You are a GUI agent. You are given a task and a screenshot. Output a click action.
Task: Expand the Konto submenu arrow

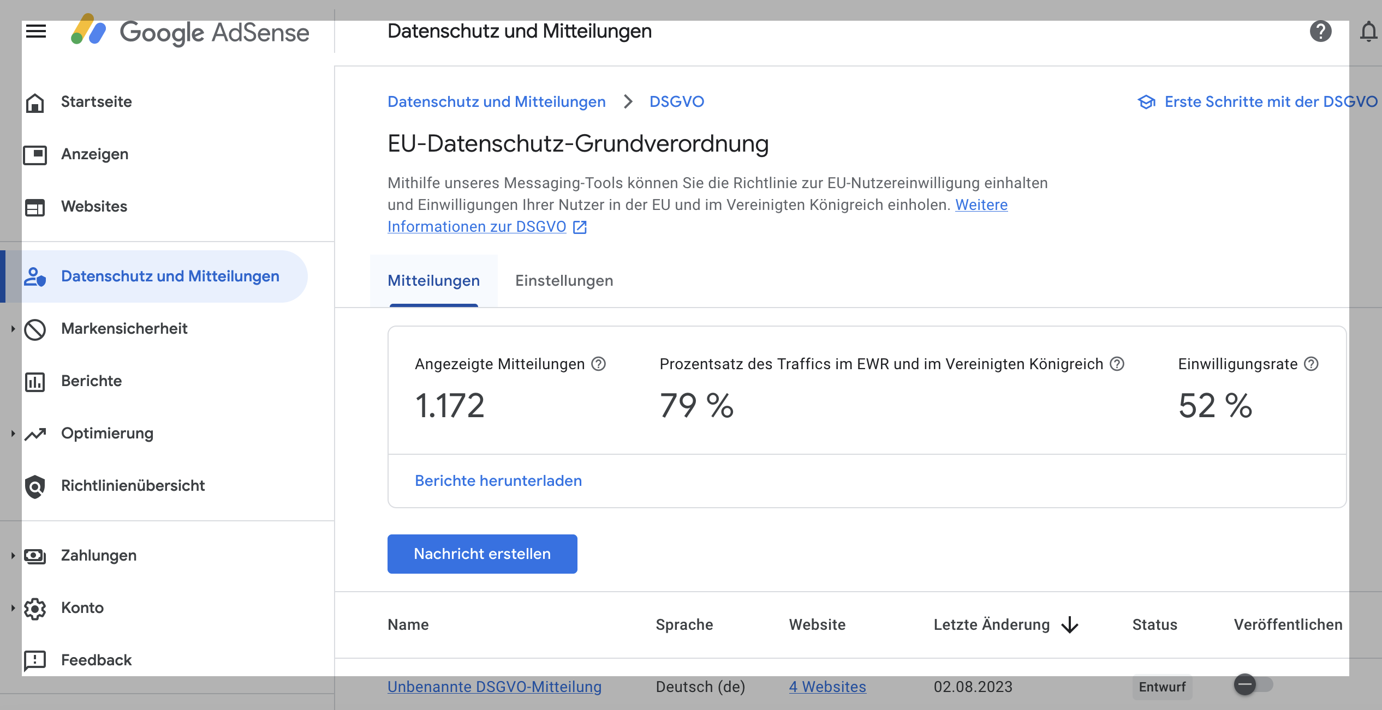pos(13,607)
